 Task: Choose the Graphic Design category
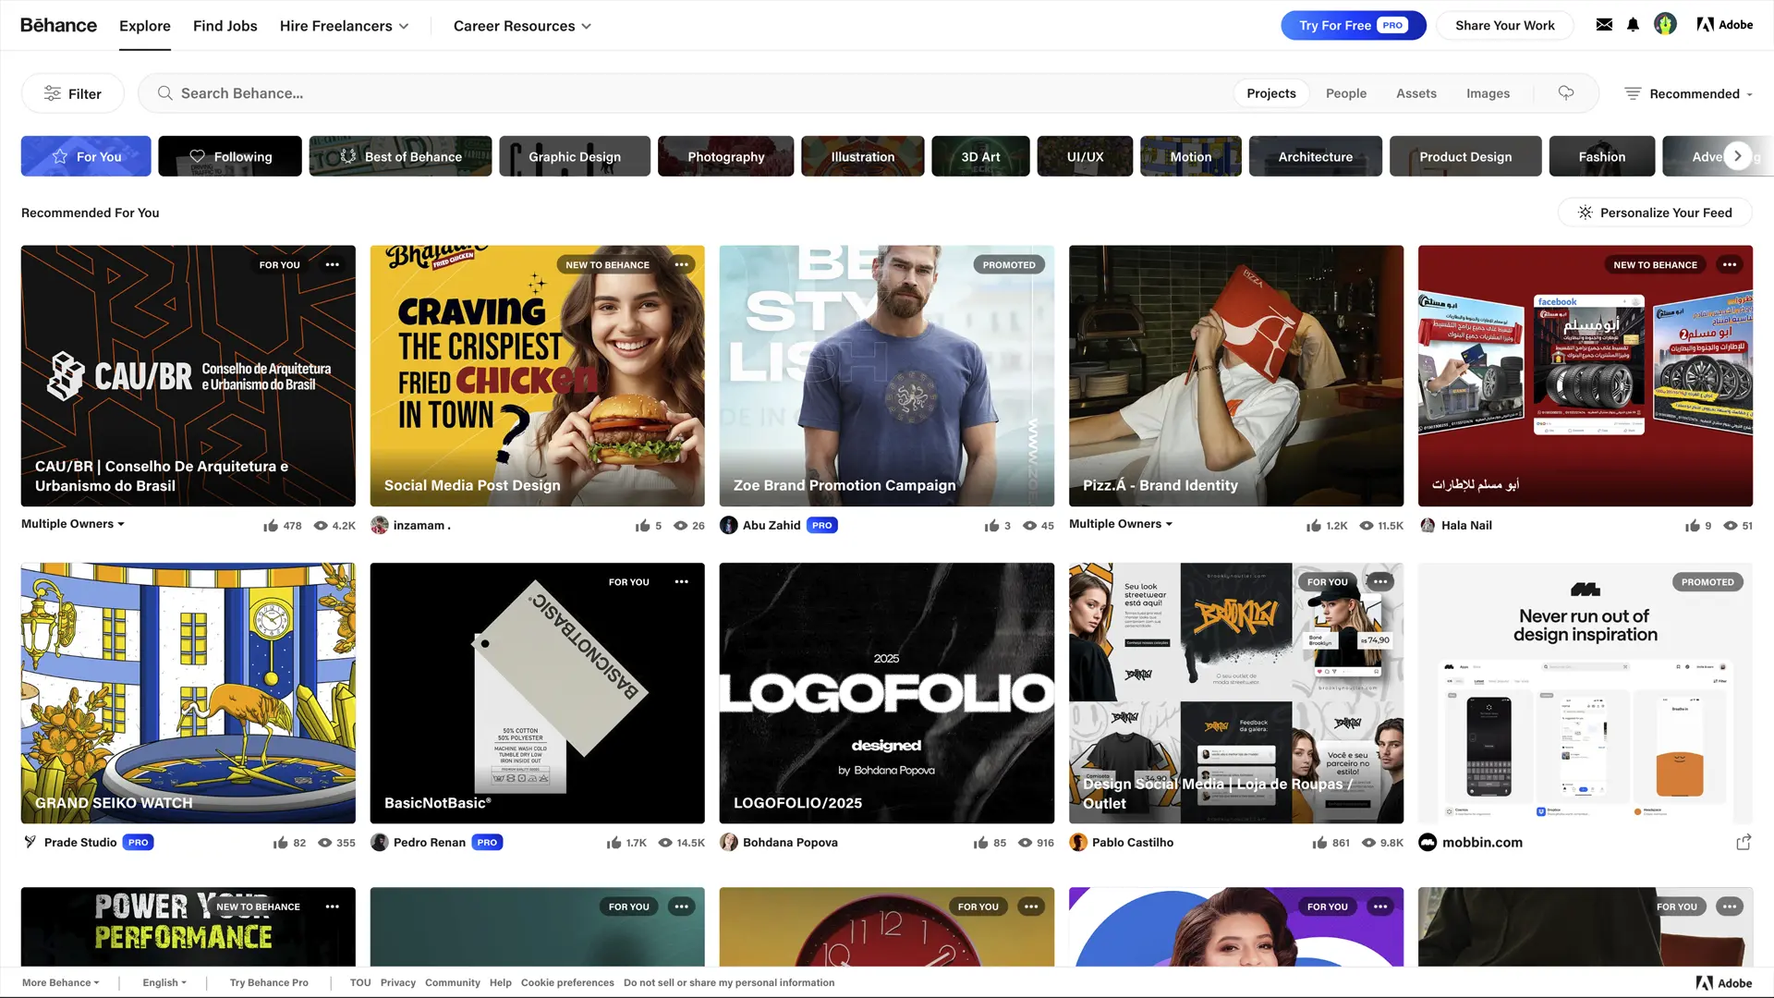(x=575, y=156)
